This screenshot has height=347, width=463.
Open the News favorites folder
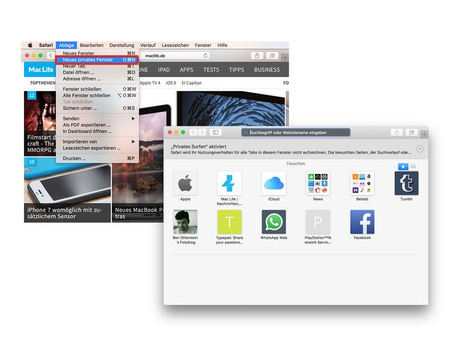click(x=317, y=183)
